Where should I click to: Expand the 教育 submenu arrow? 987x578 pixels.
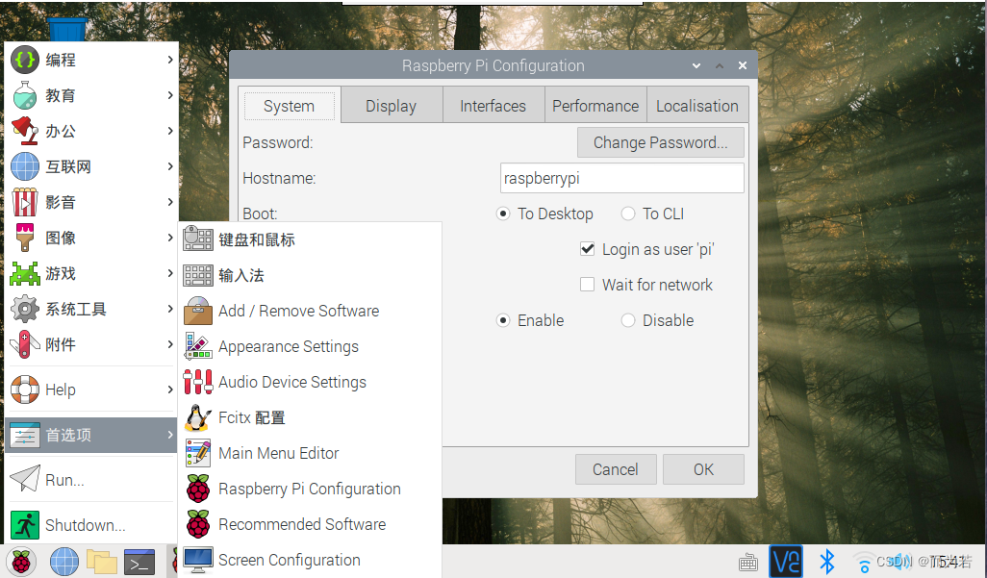point(170,95)
